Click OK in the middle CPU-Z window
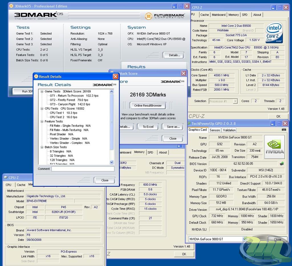This screenshot has height=266, width=292. tap(184, 254)
